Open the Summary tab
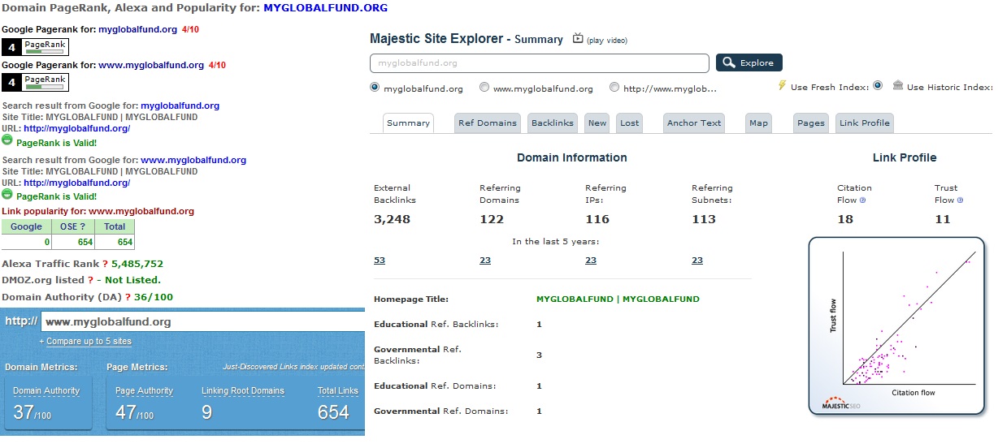The image size is (998, 448). tap(408, 123)
